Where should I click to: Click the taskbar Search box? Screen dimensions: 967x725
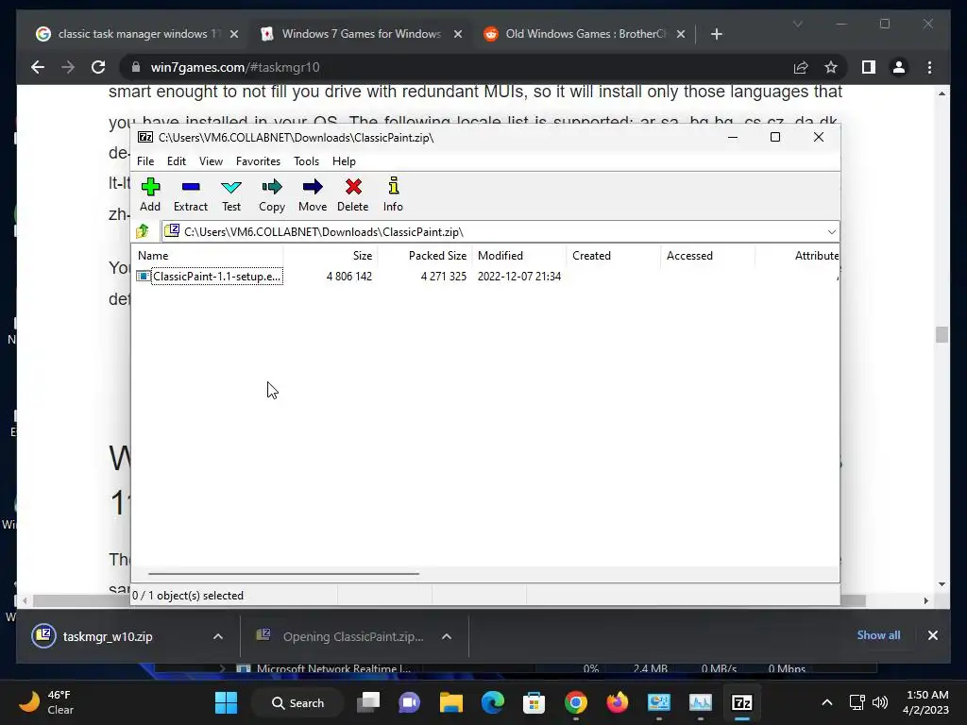[x=297, y=702]
